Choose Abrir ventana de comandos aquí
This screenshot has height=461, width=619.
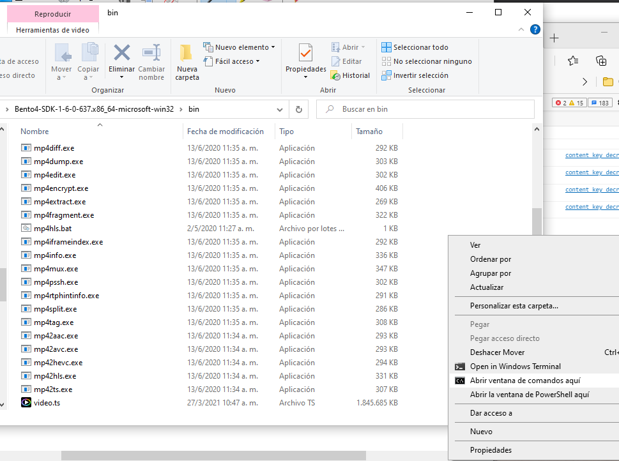coord(525,381)
